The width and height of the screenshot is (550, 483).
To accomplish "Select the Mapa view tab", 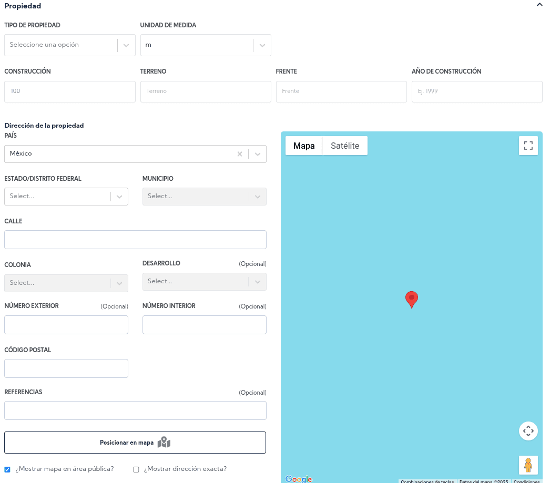I will pos(304,146).
